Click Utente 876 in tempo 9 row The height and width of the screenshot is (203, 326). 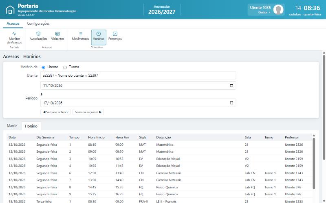click(293, 194)
